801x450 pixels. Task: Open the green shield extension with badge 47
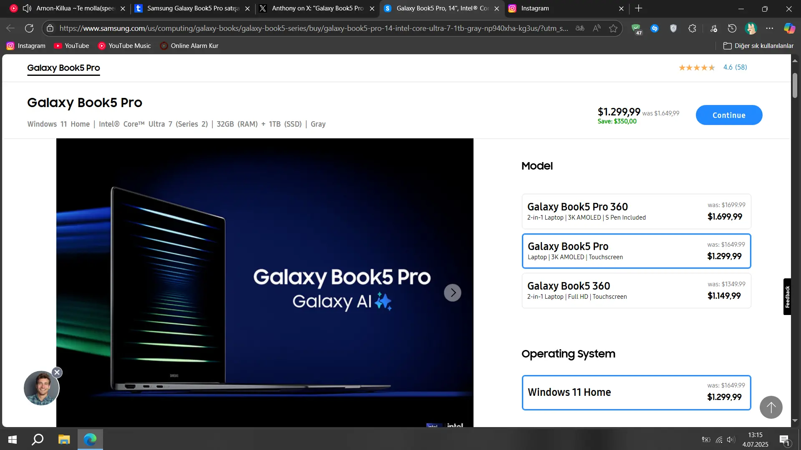(x=636, y=29)
